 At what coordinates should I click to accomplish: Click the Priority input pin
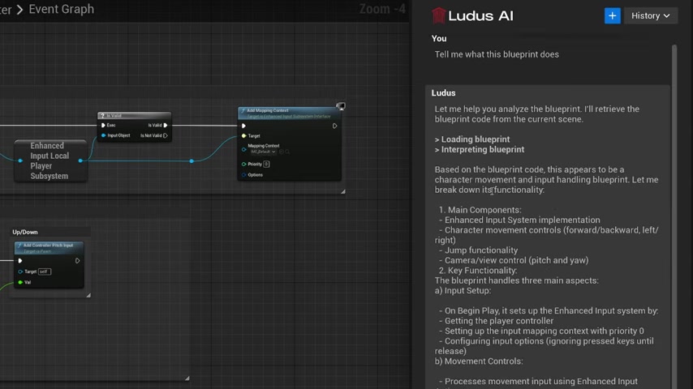[243, 165]
